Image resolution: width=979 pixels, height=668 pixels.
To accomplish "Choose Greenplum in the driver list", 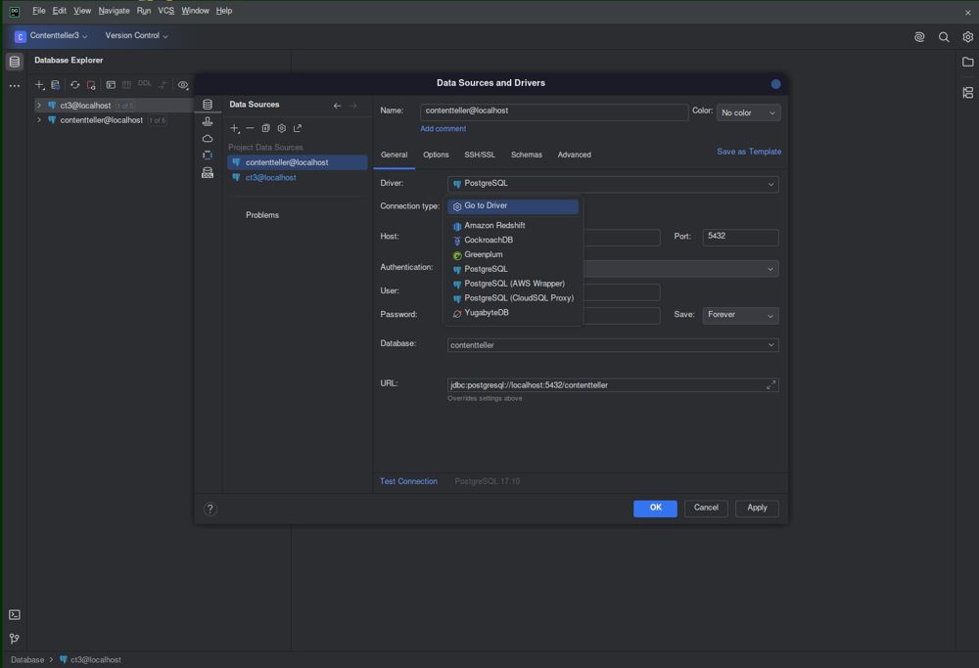I will [x=513, y=254].
